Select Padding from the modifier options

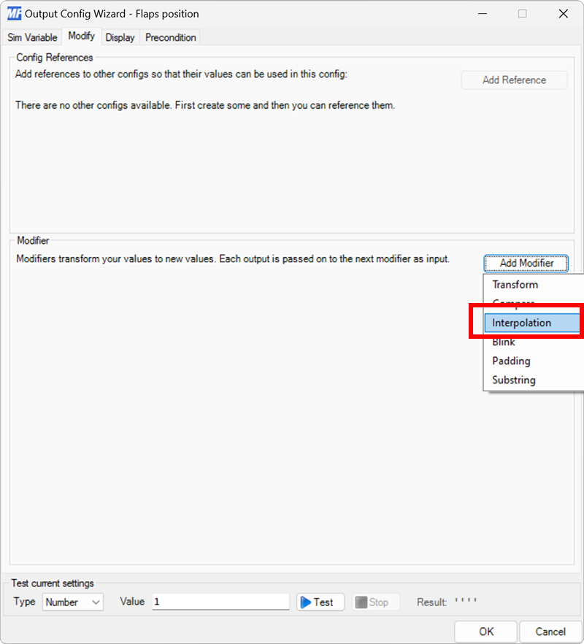(511, 361)
